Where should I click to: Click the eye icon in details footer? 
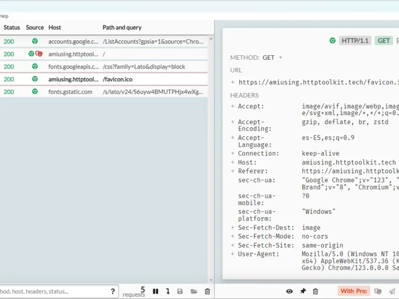[289, 292]
